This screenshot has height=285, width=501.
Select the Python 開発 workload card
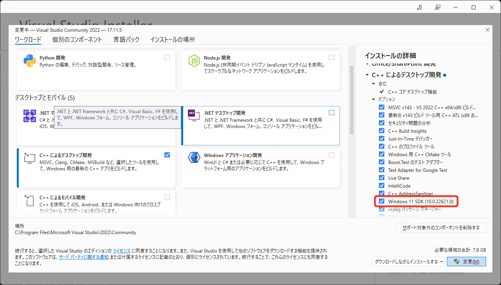tap(96, 70)
